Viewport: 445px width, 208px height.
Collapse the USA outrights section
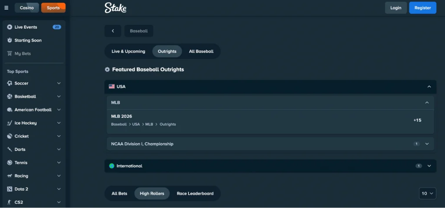[x=429, y=87]
